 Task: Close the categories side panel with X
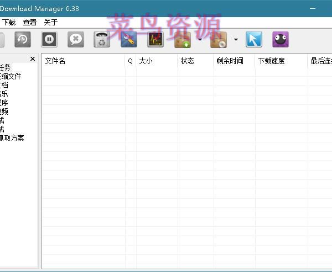[33, 59]
